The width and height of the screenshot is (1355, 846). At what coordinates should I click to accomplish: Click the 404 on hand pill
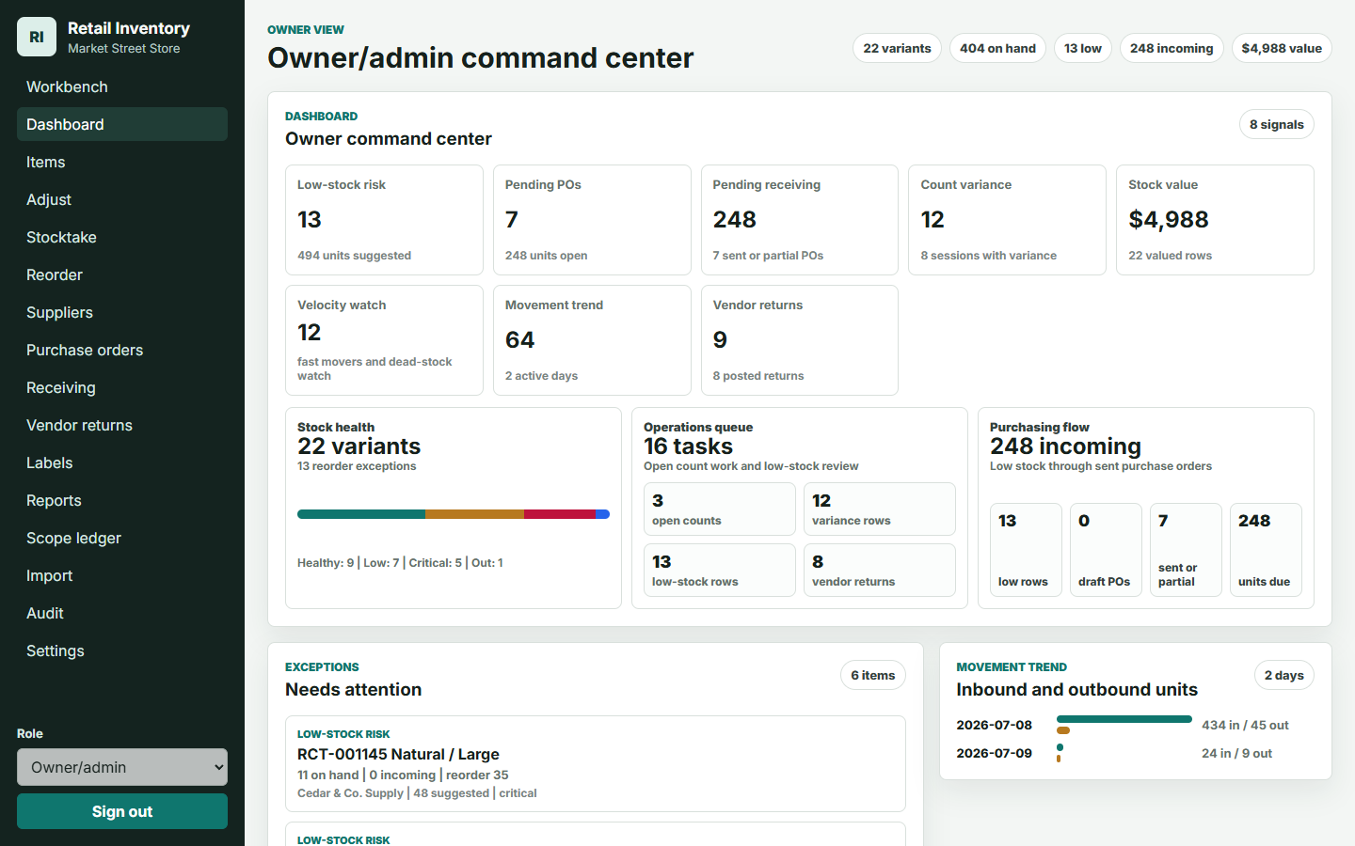pyautogui.click(x=997, y=48)
